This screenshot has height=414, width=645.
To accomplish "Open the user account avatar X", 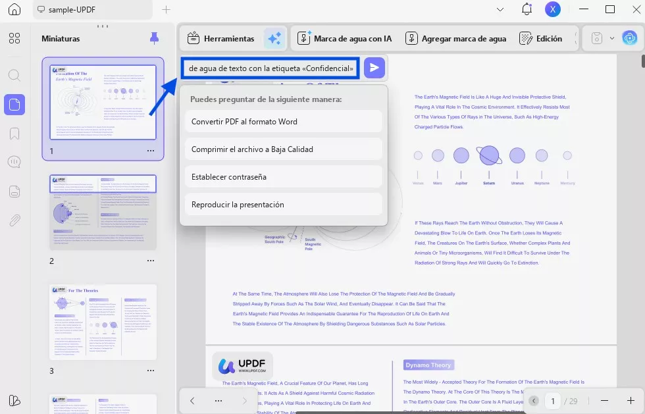I will click(553, 9).
